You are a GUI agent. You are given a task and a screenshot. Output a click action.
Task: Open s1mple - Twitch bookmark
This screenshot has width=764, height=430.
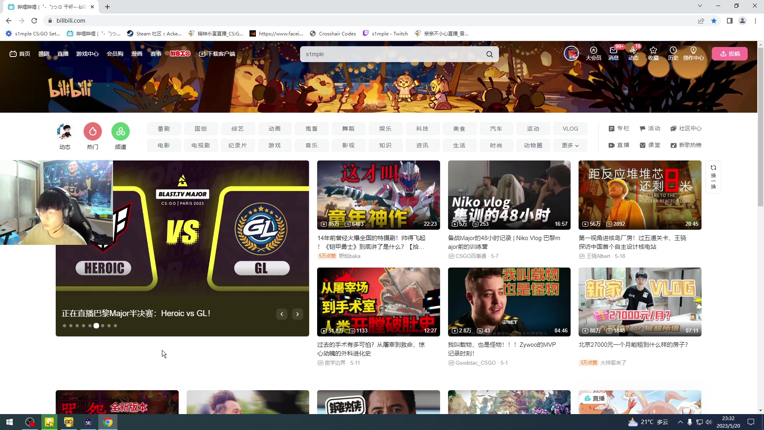[x=386, y=33]
